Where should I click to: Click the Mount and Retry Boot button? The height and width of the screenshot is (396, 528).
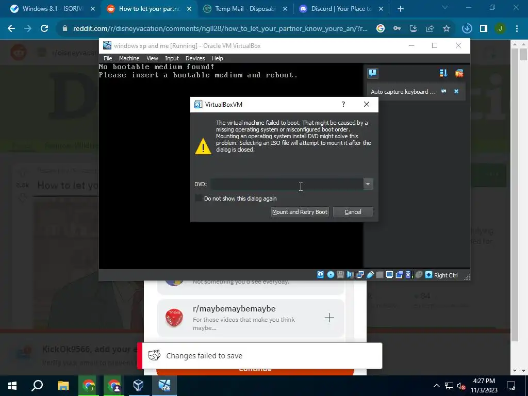[x=300, y=212]
